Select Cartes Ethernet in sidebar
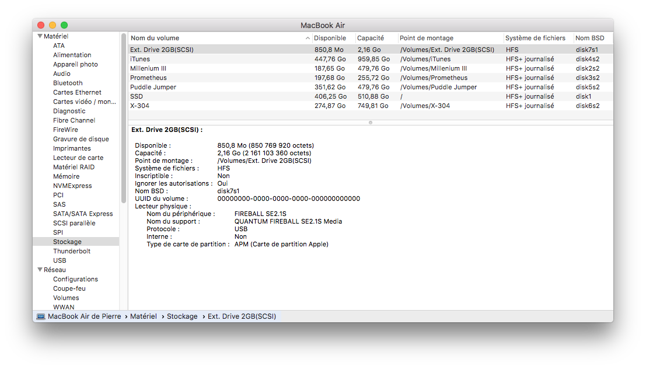646x369 pixels. point(77,92)
